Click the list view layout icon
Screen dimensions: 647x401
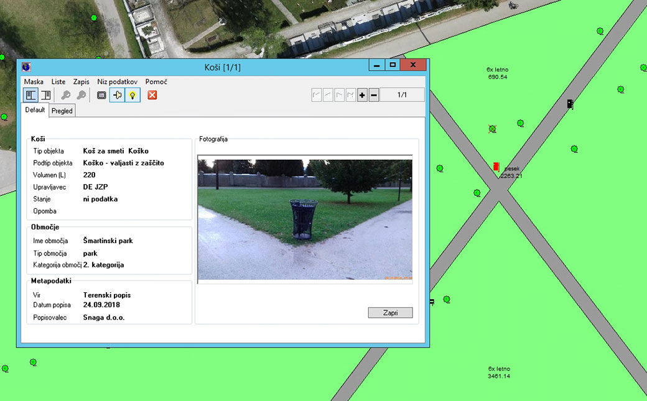pyautogui.click(x=45, y=95)
